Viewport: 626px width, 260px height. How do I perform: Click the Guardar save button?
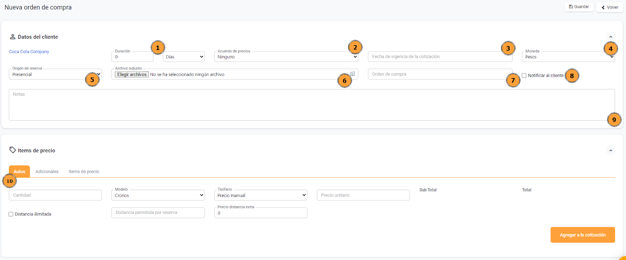579,7
